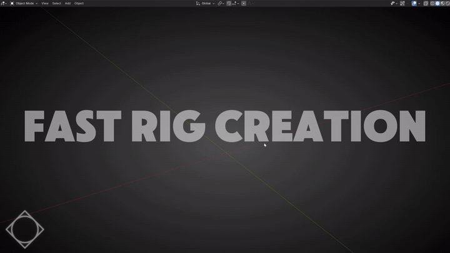Toggle the snap magnet icon

click(229, 4)
